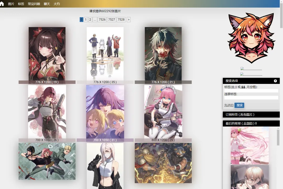
Task: Click the 搜索 button
Action: 239,105
